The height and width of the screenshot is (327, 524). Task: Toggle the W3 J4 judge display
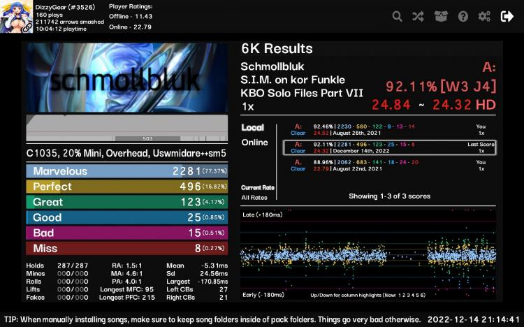tap(468, 87)
